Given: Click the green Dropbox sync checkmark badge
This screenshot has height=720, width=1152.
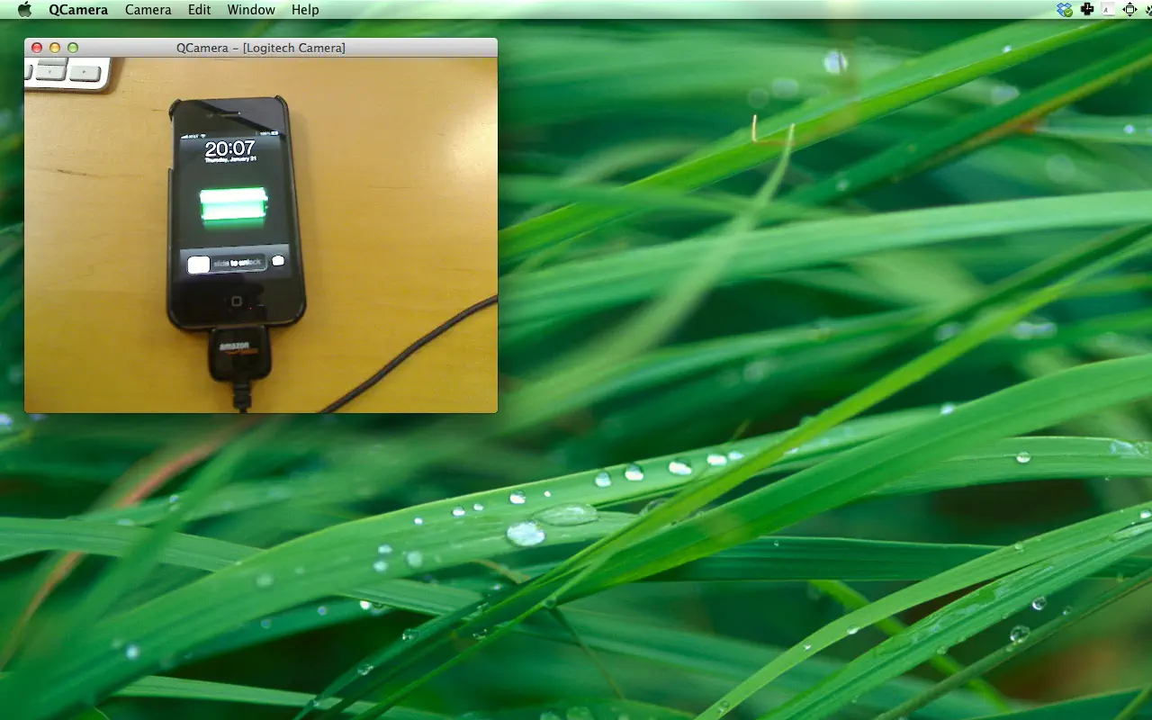Looking at the screenshot, I should (x=1069, y=12).
